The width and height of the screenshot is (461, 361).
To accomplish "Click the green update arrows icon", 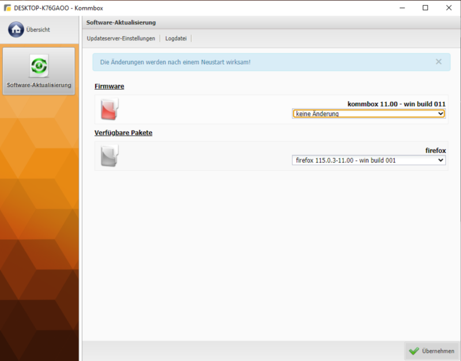I will click(39, 64).
